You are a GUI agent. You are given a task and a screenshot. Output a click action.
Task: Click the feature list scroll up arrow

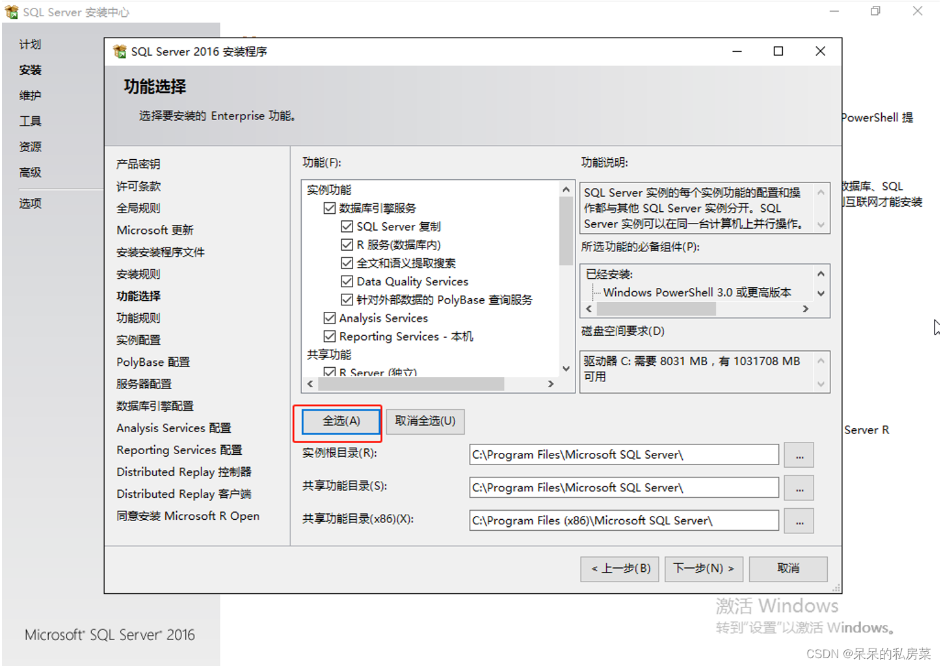pyautogui.click(x=566, y=190)
